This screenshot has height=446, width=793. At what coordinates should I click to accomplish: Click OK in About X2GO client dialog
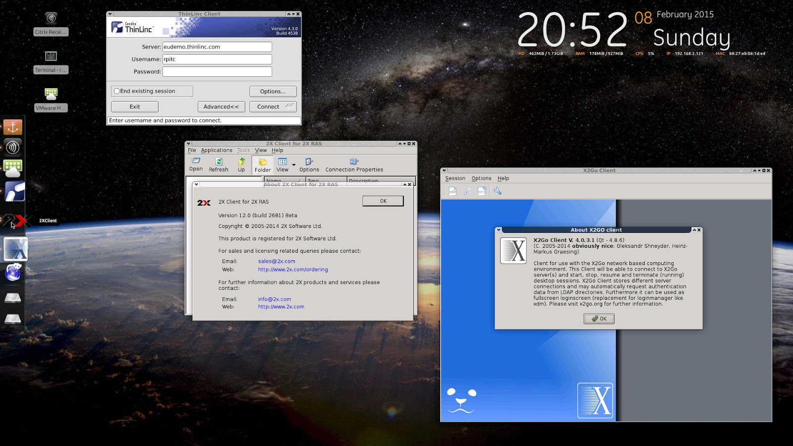tap(599, 319)
